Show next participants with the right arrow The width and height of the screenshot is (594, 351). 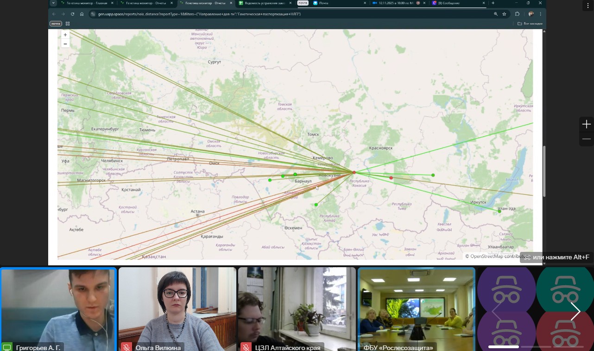(x=575, y=312)
